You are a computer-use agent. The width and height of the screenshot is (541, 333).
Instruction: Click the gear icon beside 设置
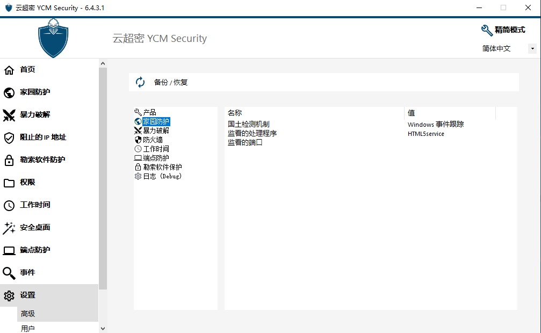(9, 296)
